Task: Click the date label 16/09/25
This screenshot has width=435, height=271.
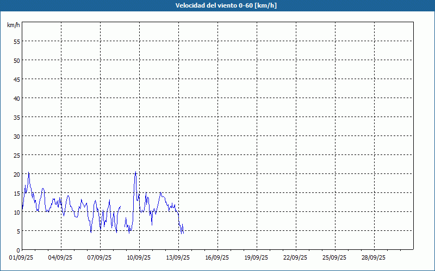Action: tap(217, 257)
